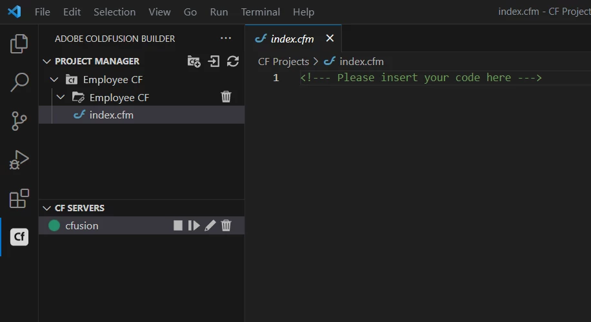Edit the cfusion server settings
This screenshot has width=591, height=322.
coord(210,225)
